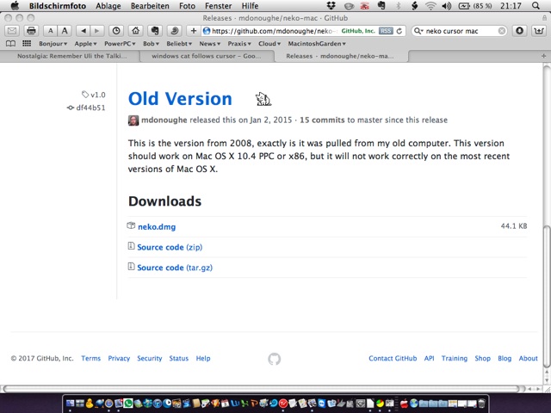
Task: Add bookmark with the plus button
Action: coord(193,31)
